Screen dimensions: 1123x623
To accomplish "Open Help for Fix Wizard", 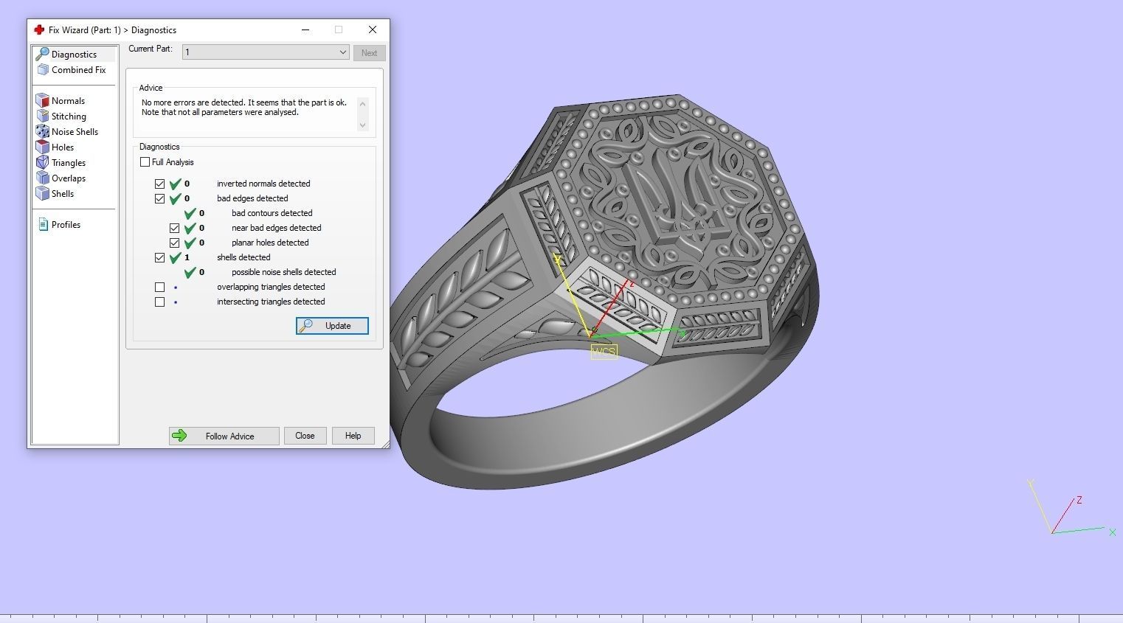I will (353, 436).
